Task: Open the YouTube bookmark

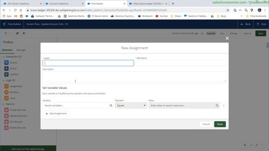Action: pos(161,16)
